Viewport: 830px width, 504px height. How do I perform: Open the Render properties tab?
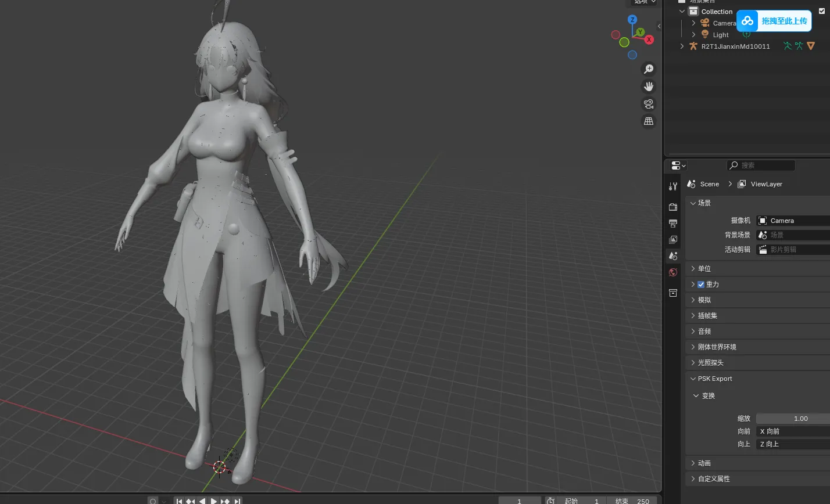tap(673, 207)
